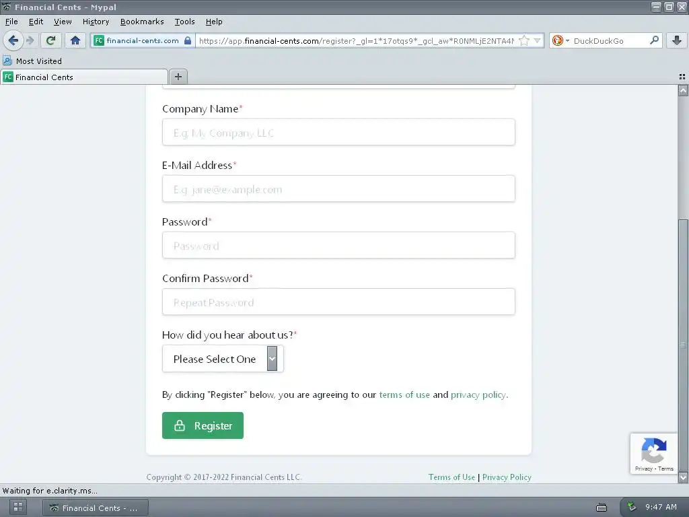This screenshot has height=517, width=689.
Task: Select the Financial Cents taskbar window button
Action: (96, 508)
